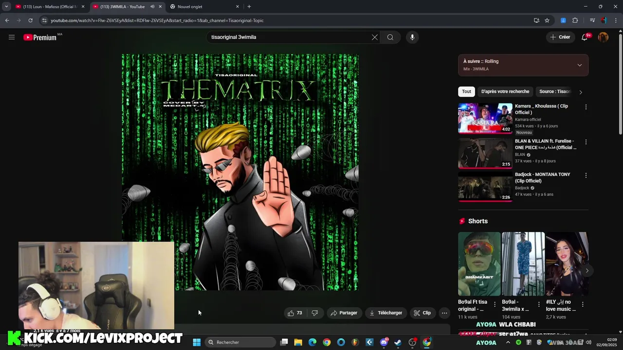Viewport: 623px width, 350px height.
Task: Show the next Shorts with the arrow
Action: coord(587,271)
